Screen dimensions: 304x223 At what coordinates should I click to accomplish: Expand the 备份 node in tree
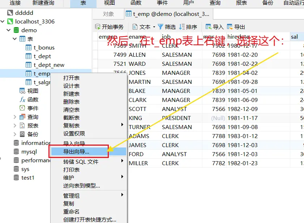pyautogui.click(x=15, y=134)
